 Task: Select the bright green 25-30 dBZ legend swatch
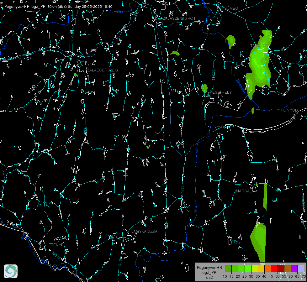coord(248,268)
